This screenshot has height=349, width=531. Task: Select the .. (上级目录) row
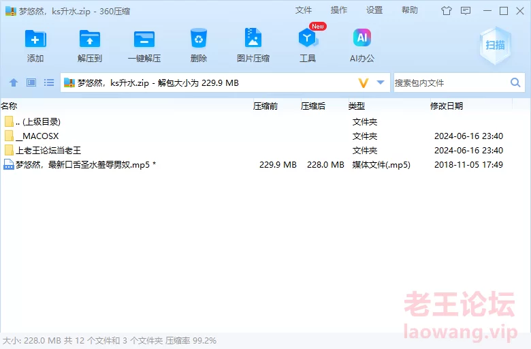coord(265,122)
